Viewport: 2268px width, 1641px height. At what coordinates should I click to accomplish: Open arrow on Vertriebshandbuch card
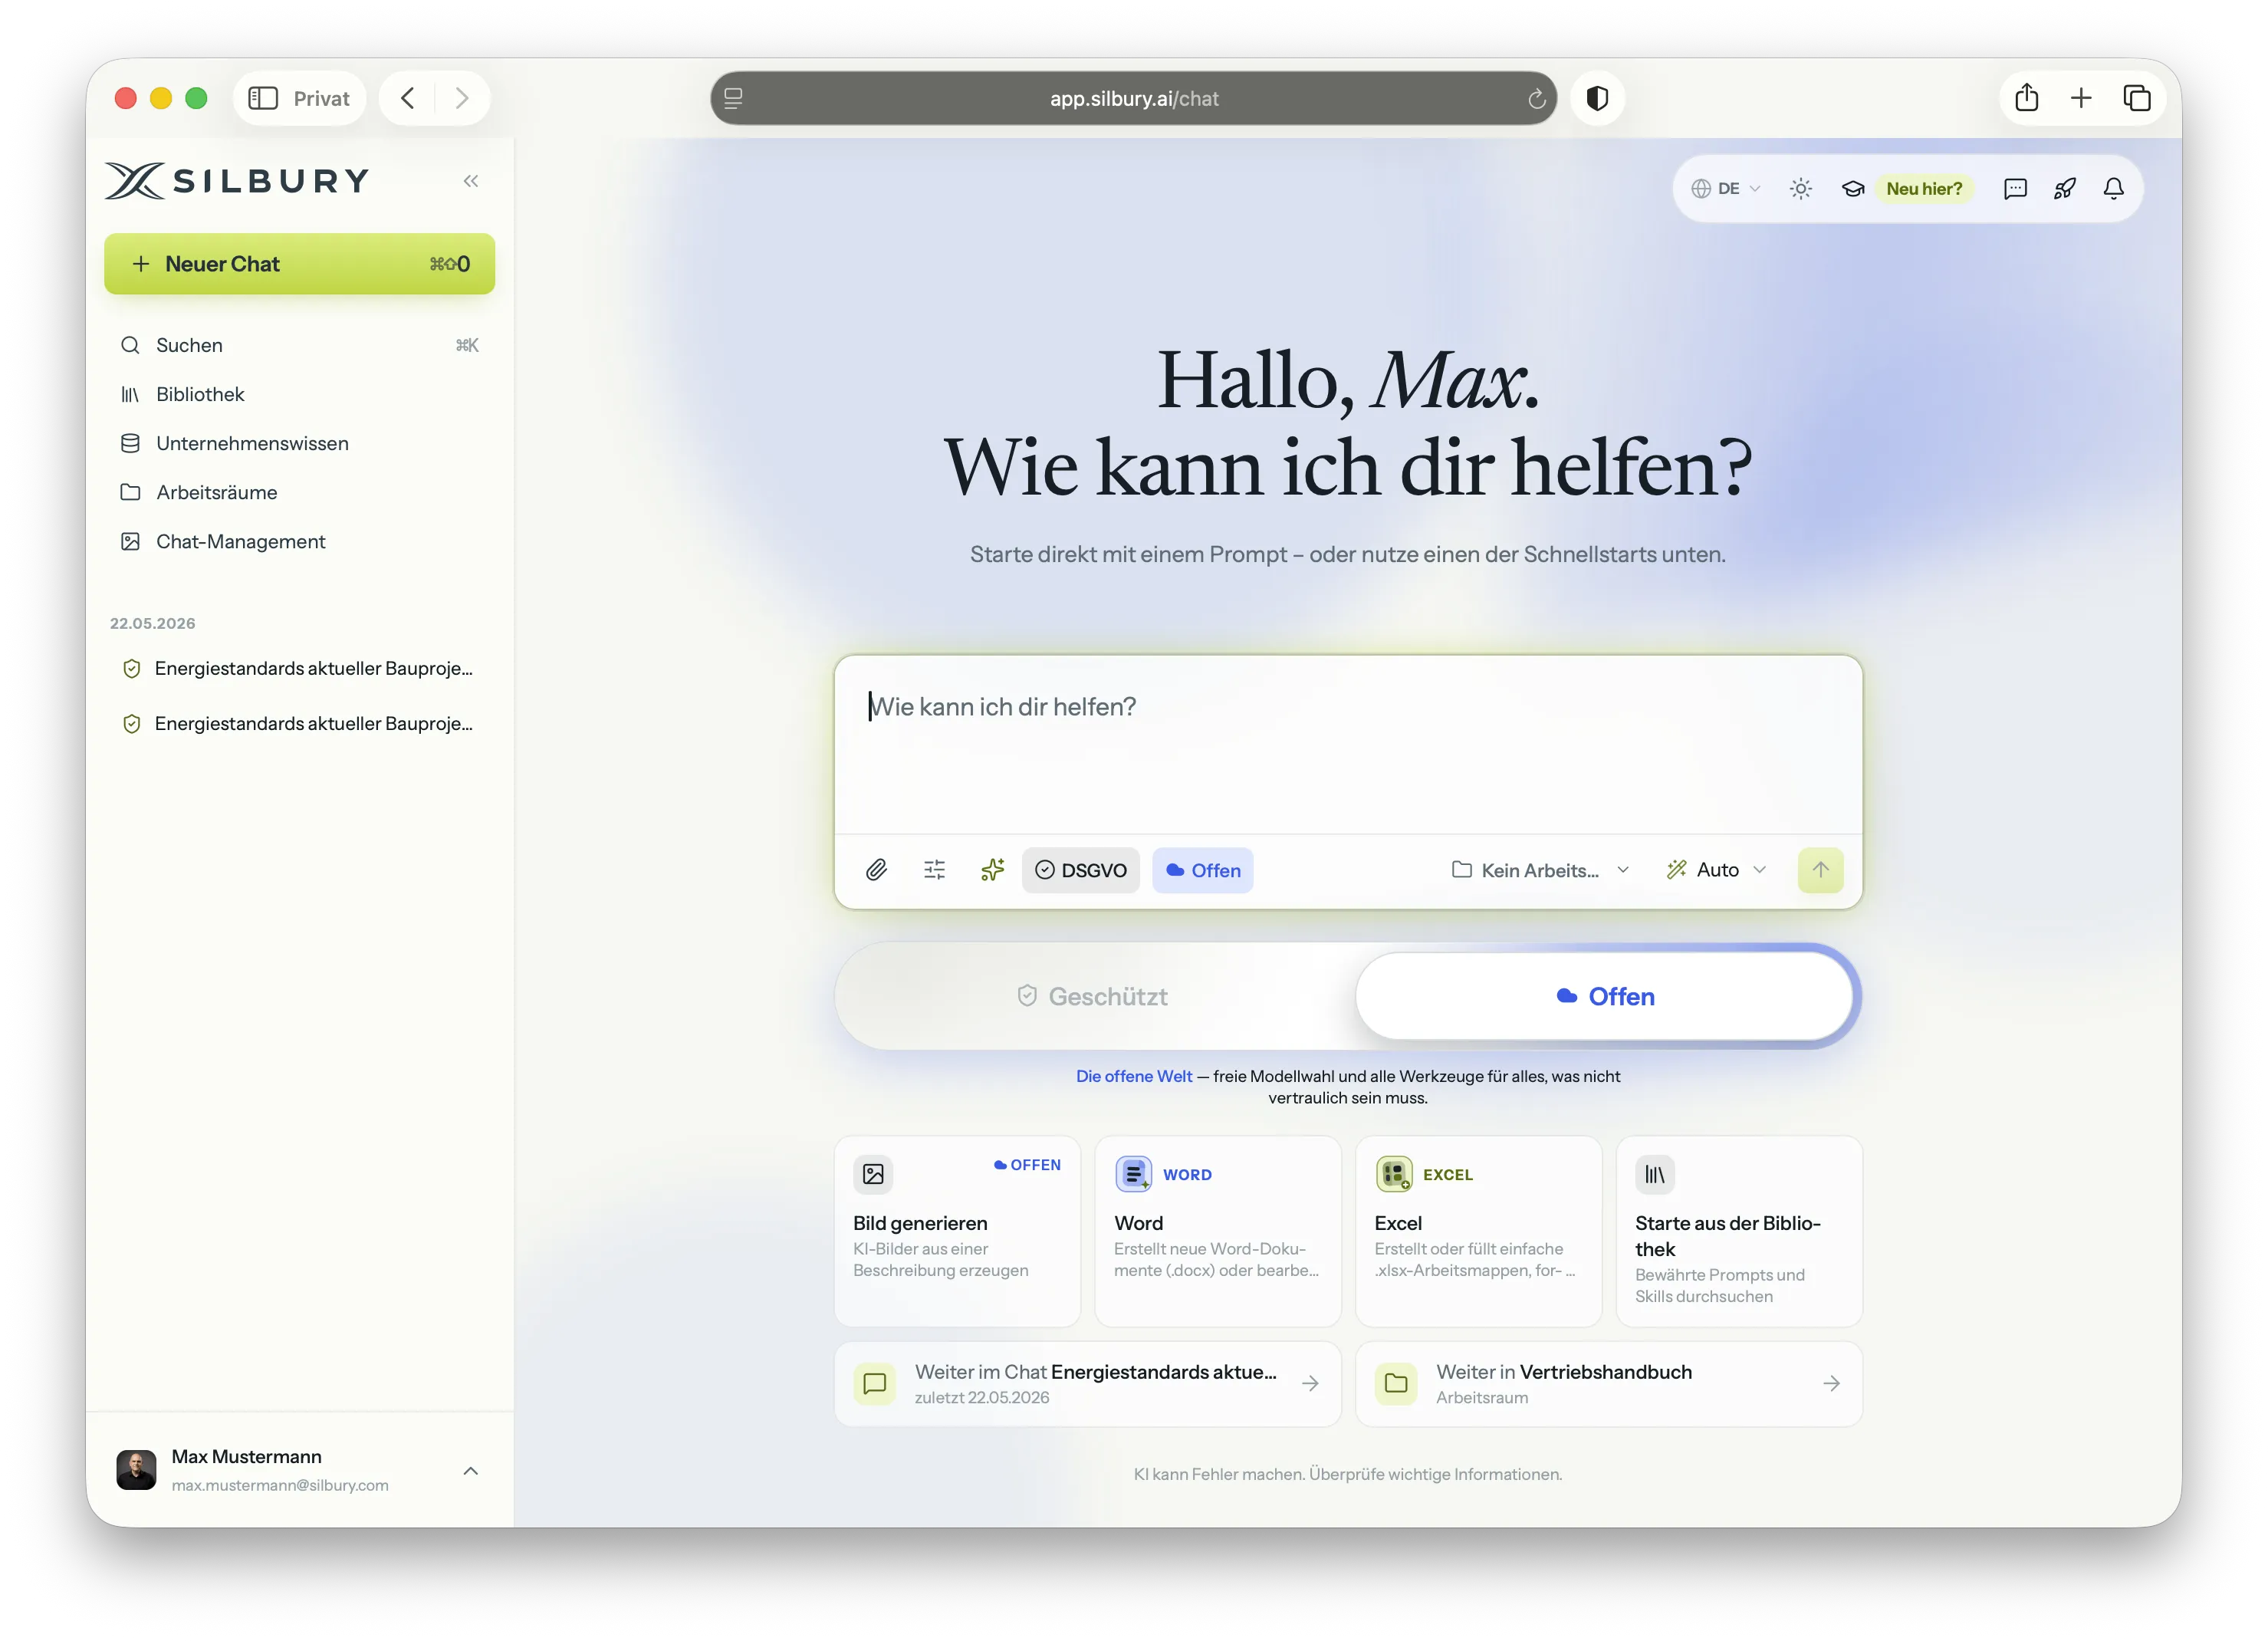point(1831,1384)
